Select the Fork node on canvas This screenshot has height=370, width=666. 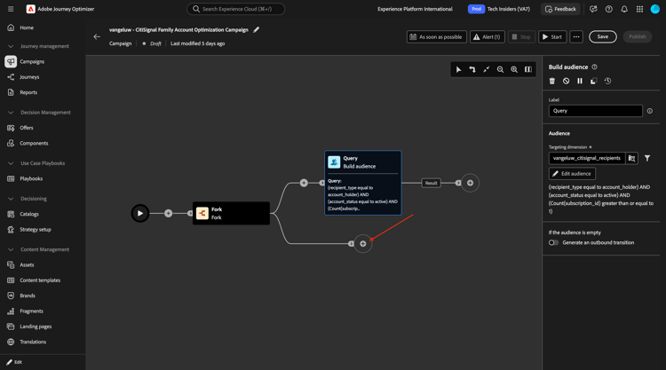[x=231, y=214]
